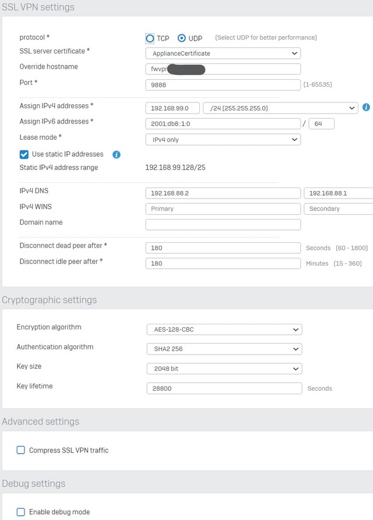Open the Encryption algorithm dropdown

coord(224,330)
